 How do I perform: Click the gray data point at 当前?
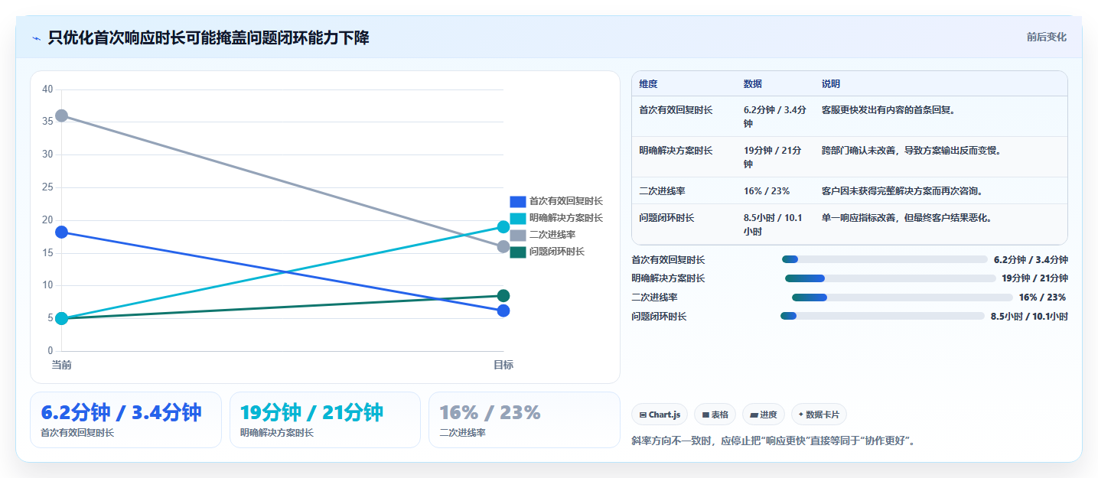pyautogui.click(x=61, y=115)
